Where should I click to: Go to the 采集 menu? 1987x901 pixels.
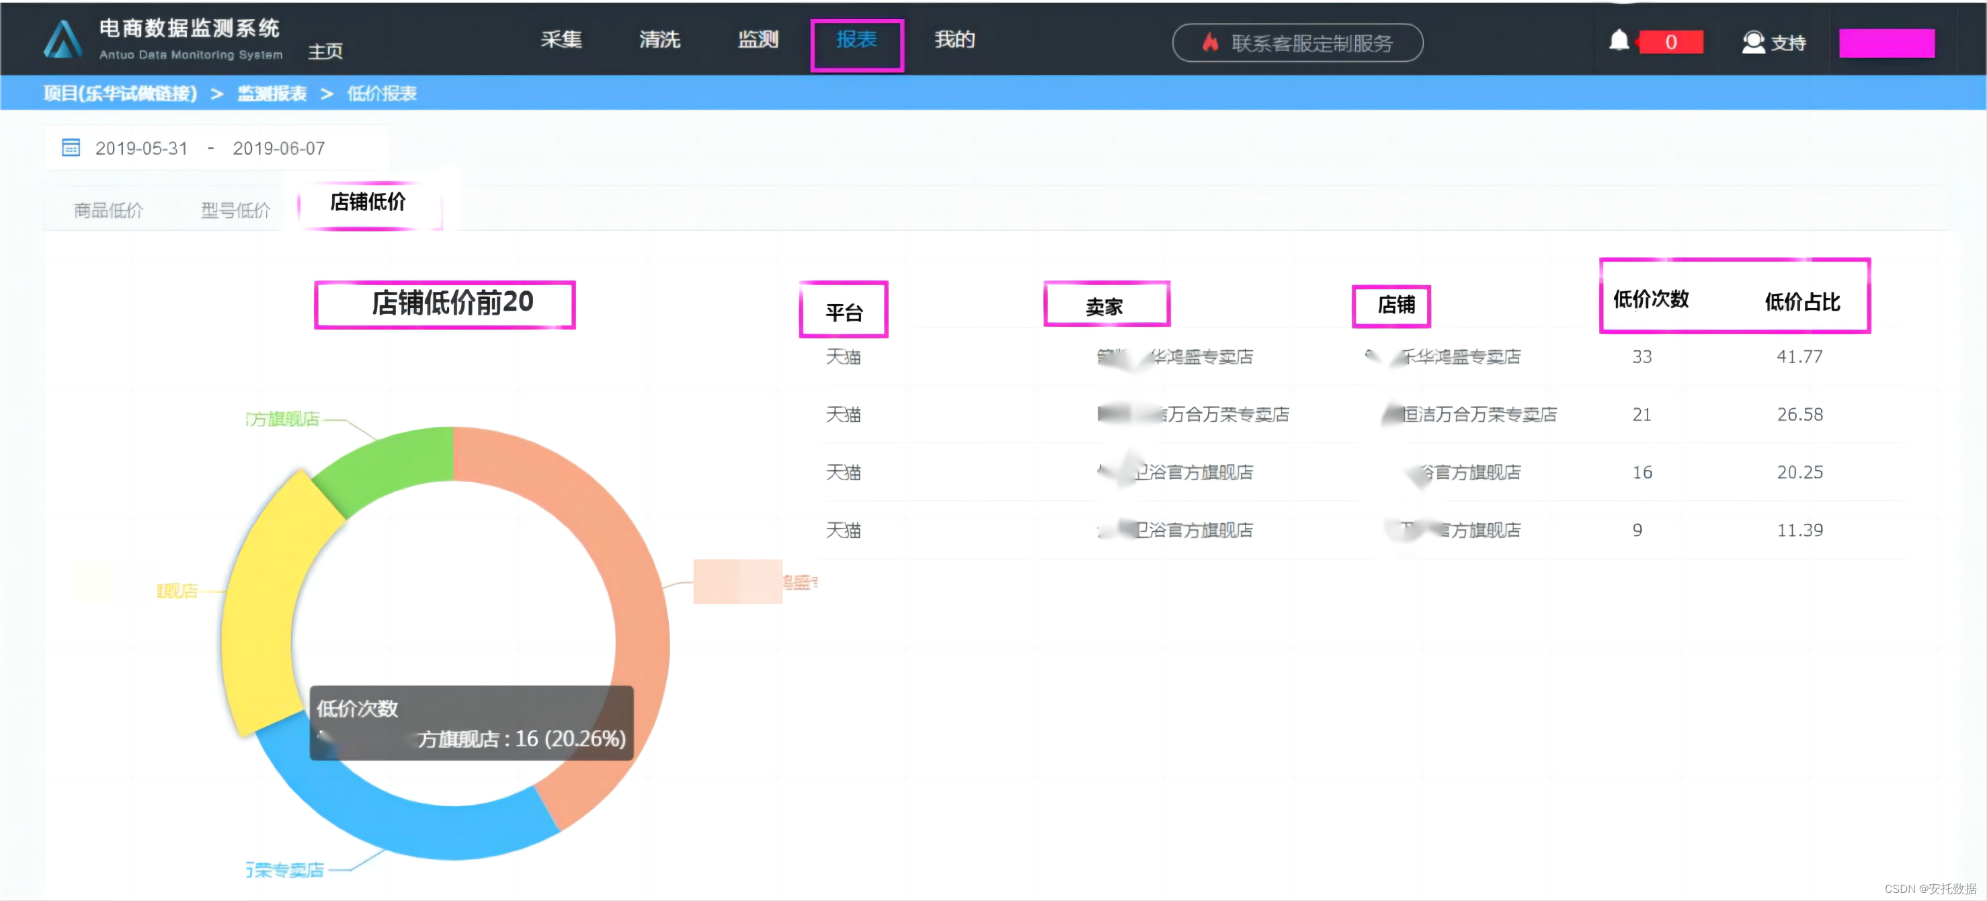coord(561,40)
